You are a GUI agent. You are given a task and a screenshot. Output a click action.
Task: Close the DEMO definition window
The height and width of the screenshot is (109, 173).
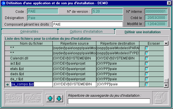pos(169,3)
